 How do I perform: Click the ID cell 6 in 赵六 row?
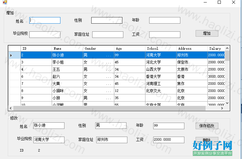coord(36,76)
